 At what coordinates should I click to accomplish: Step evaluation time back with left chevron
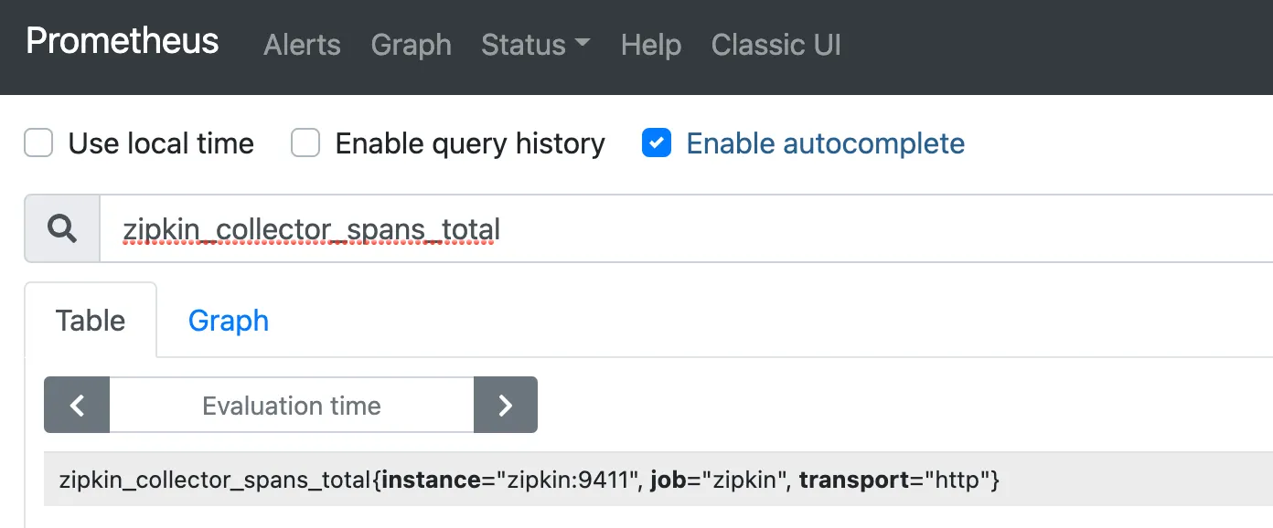coord(77,406)
